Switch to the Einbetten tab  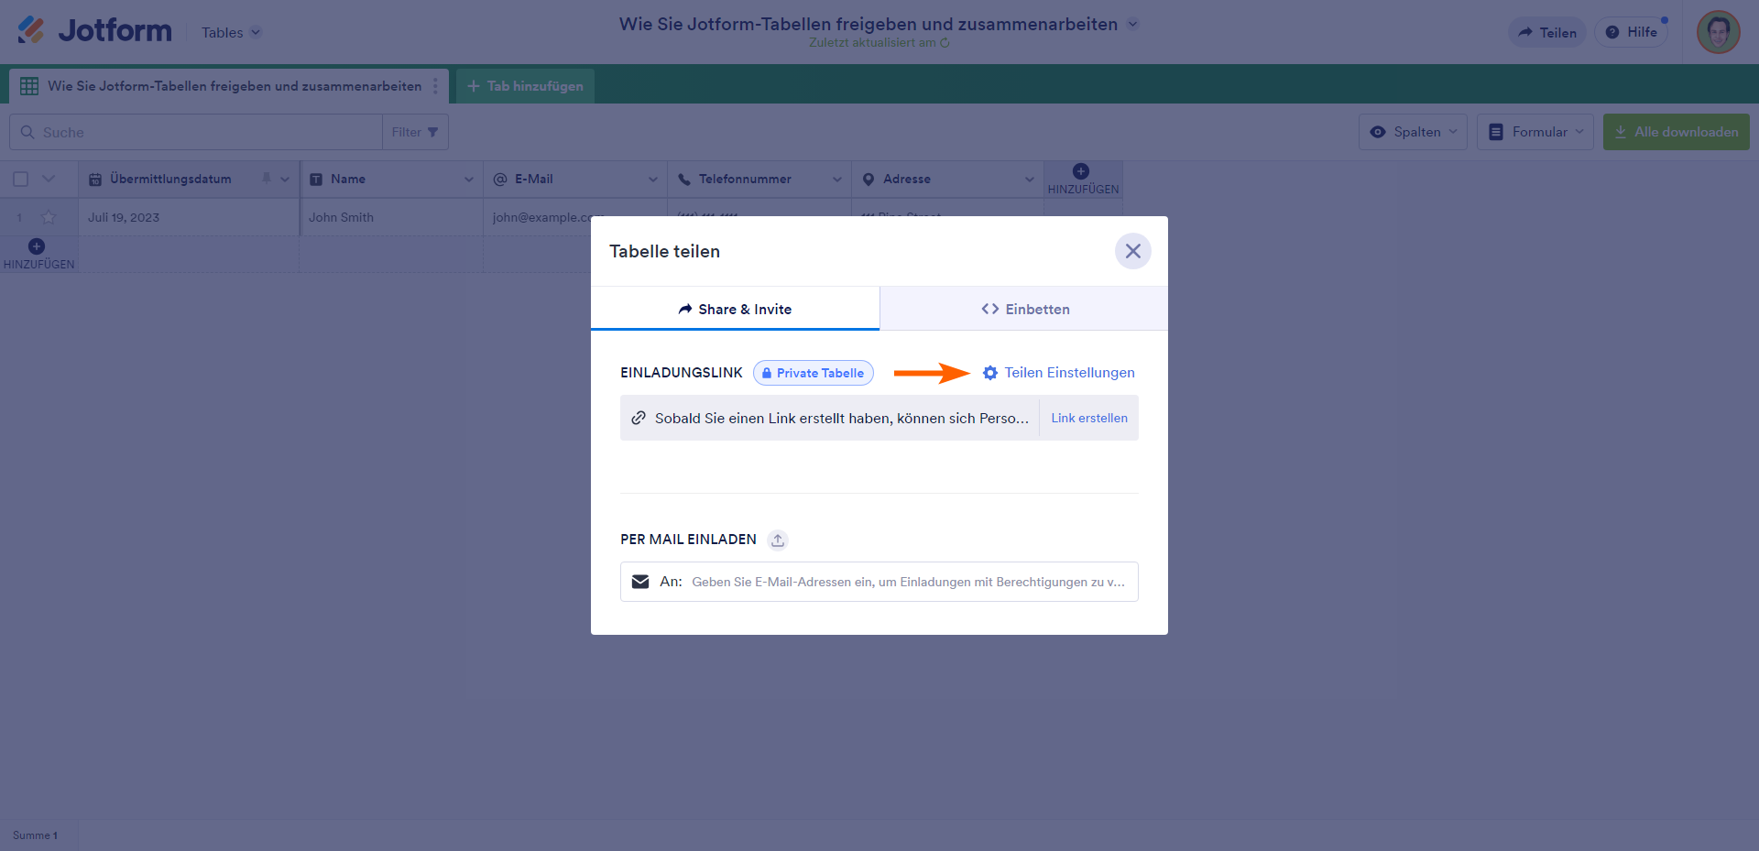(x=1024, y=309)
